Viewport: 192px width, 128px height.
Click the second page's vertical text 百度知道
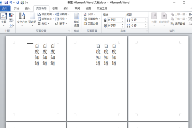(x=106, y=54)
